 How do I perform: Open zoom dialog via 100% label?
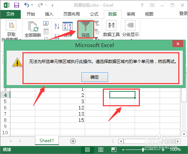click(175, 150)
